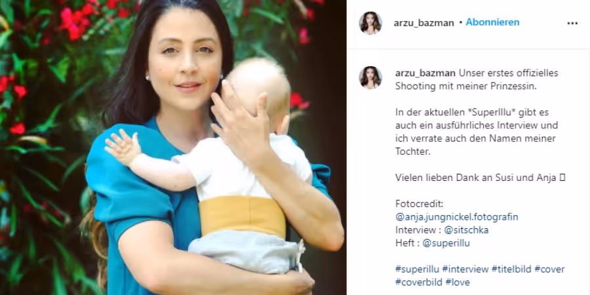
Task: Click the caption text mentioning SuperIllu interview
Action: click(x=477, y=132)
